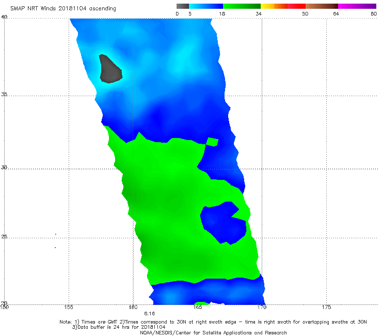Image resolution: width=382 pixels, height=336 pixels.
Task: Click the color bar label '50'
Action: [x=305, y=13]
